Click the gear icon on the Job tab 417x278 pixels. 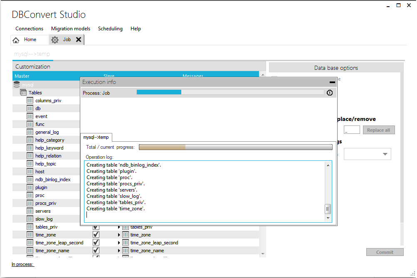coord(54,39)
